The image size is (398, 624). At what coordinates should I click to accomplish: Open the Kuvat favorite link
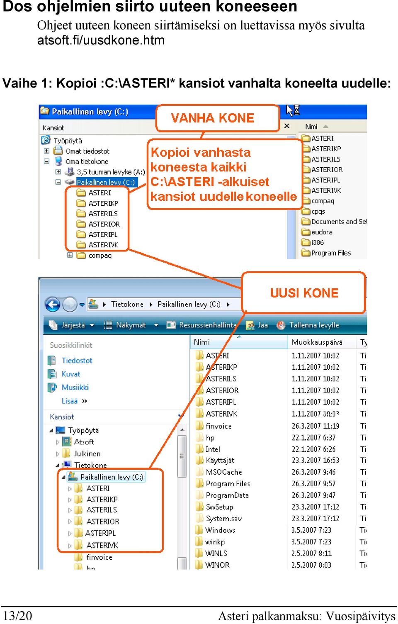point(70,374)
